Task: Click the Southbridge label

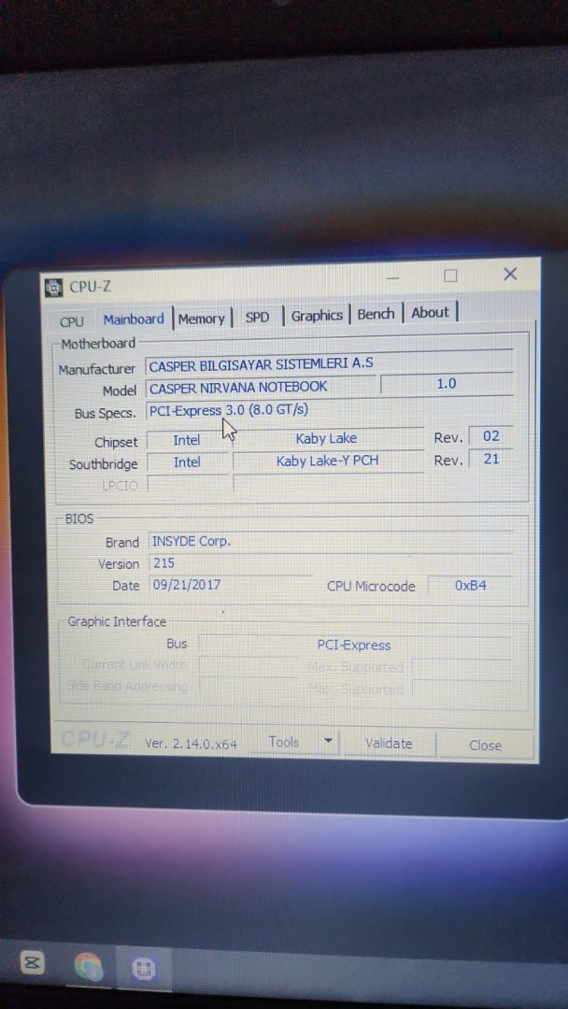Action: click(x=103, y=464)
